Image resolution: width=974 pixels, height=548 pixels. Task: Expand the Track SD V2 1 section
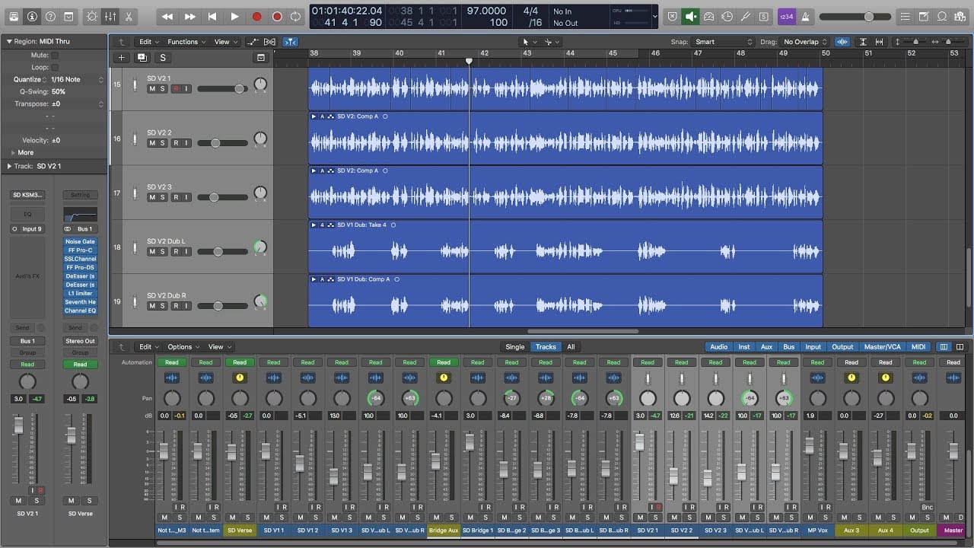9,166
